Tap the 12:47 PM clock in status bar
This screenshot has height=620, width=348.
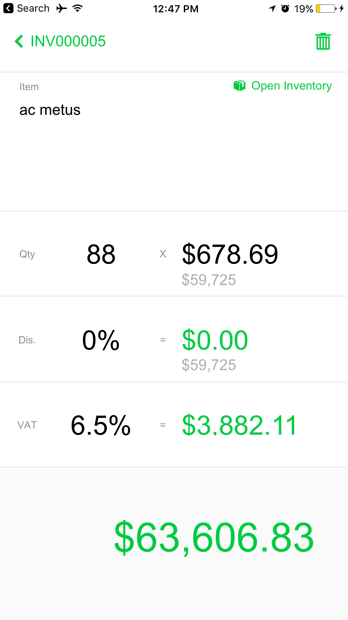pyautogui.click(x=176, y=9)
